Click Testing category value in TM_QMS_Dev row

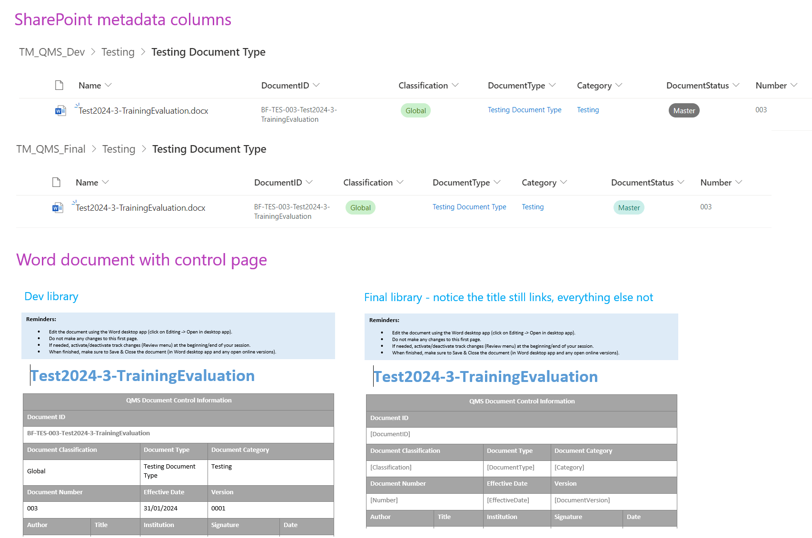click(588, 110)
